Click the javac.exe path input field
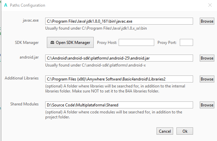217x141 pixels. [x=119, y=21]
